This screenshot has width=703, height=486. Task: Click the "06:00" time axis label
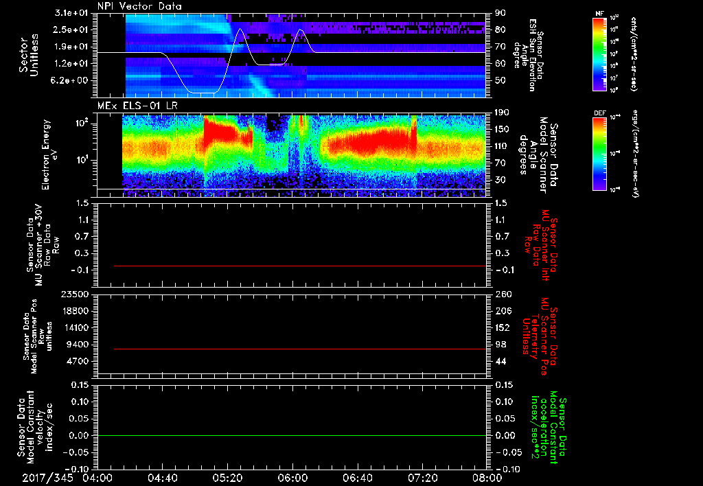(292, 478)
